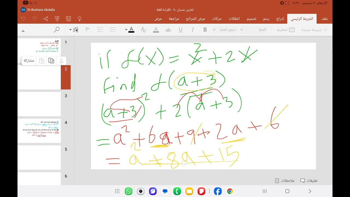The width and height of the screenshot is (350, 197).
Task: Click the Dr.Bushara Abdalla account name
Action: pos(41,10)
